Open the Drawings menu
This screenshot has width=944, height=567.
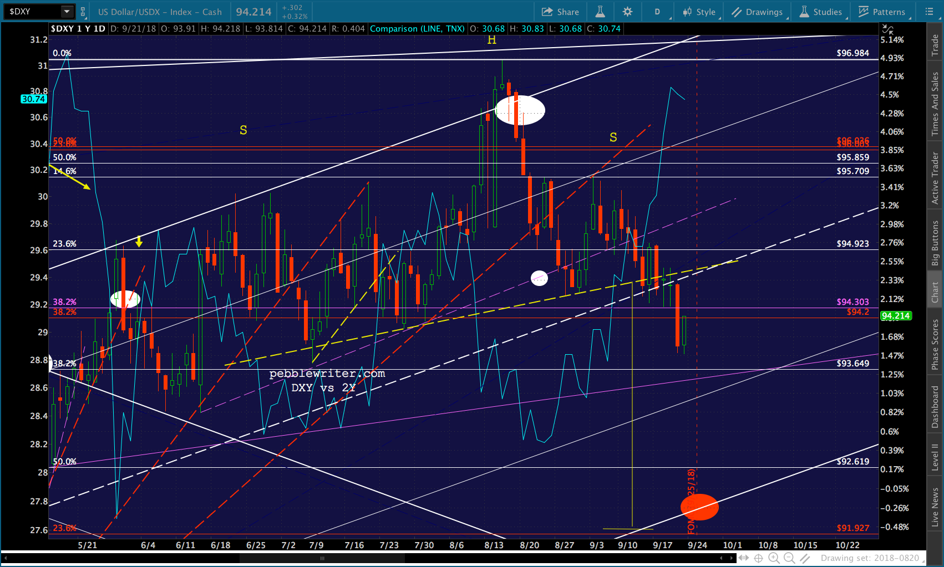tap(757, 12)
